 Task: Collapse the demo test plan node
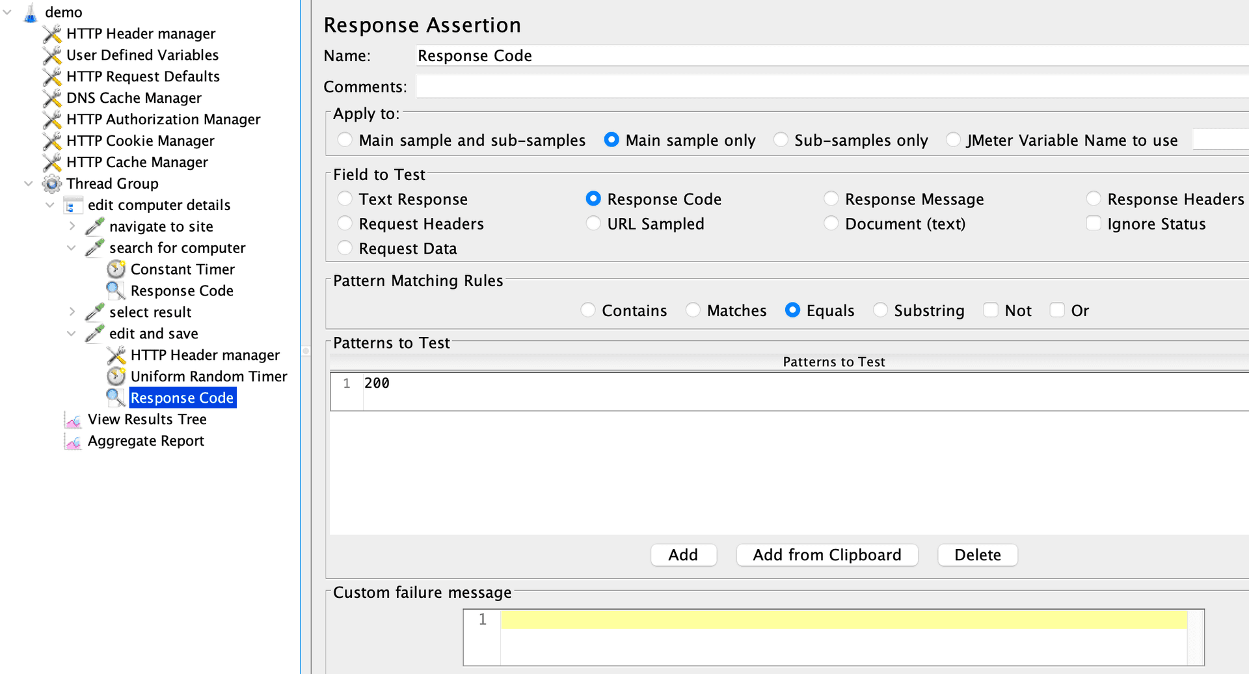[x=7, y=12]
